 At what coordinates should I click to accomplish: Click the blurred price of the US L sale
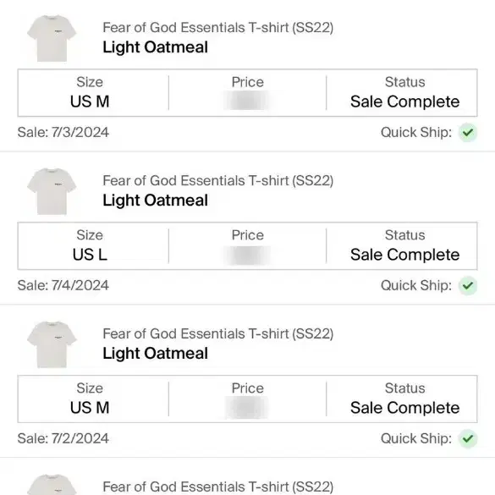pos(247,255)
